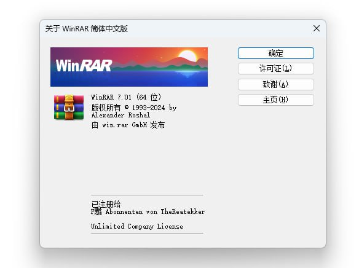Click the '版权所有 © 1993-2024 by' line
The height and width of the screenshot is (268, 359).
(x=134, y=108)
